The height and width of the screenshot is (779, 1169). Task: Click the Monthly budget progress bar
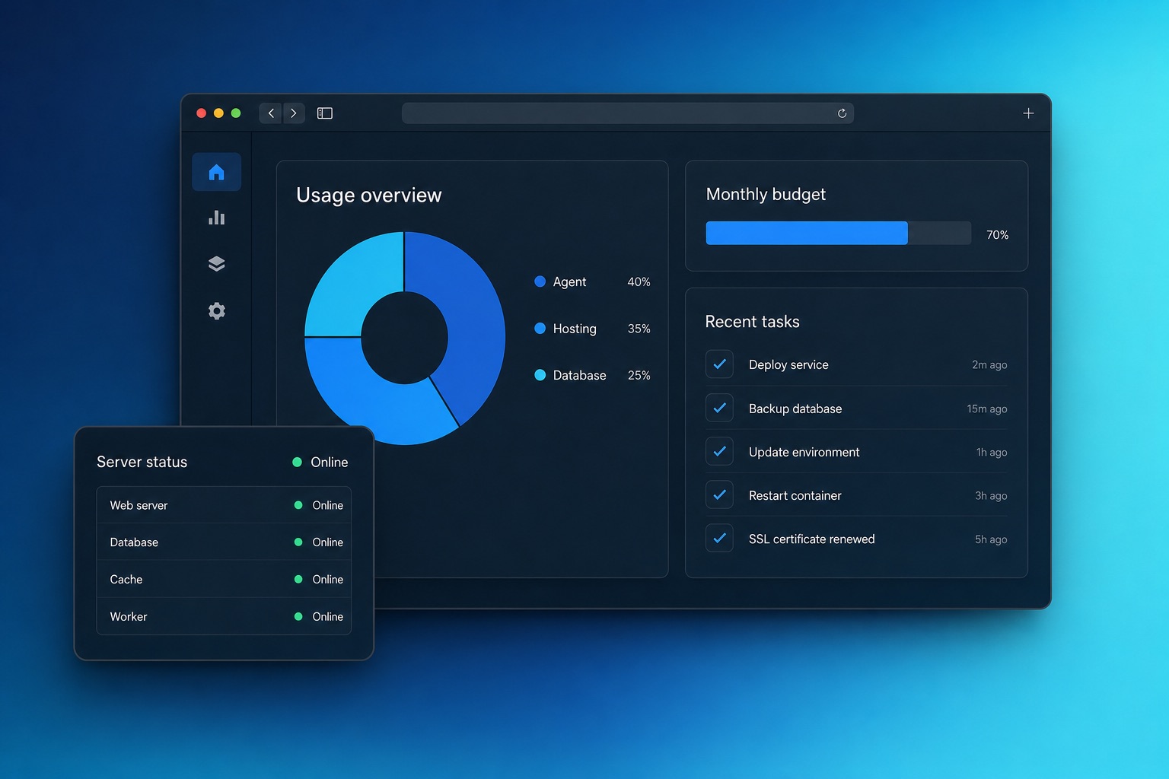point(839,233)
